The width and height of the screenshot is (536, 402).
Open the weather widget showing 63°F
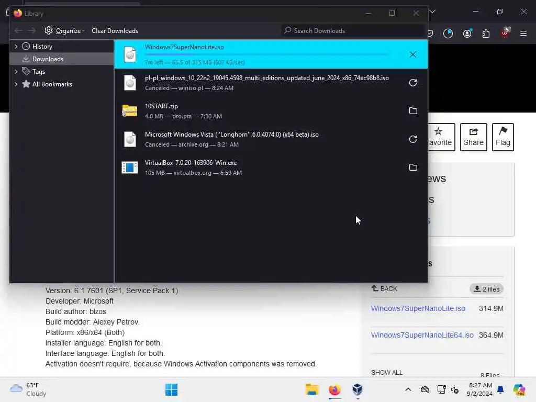28,389
